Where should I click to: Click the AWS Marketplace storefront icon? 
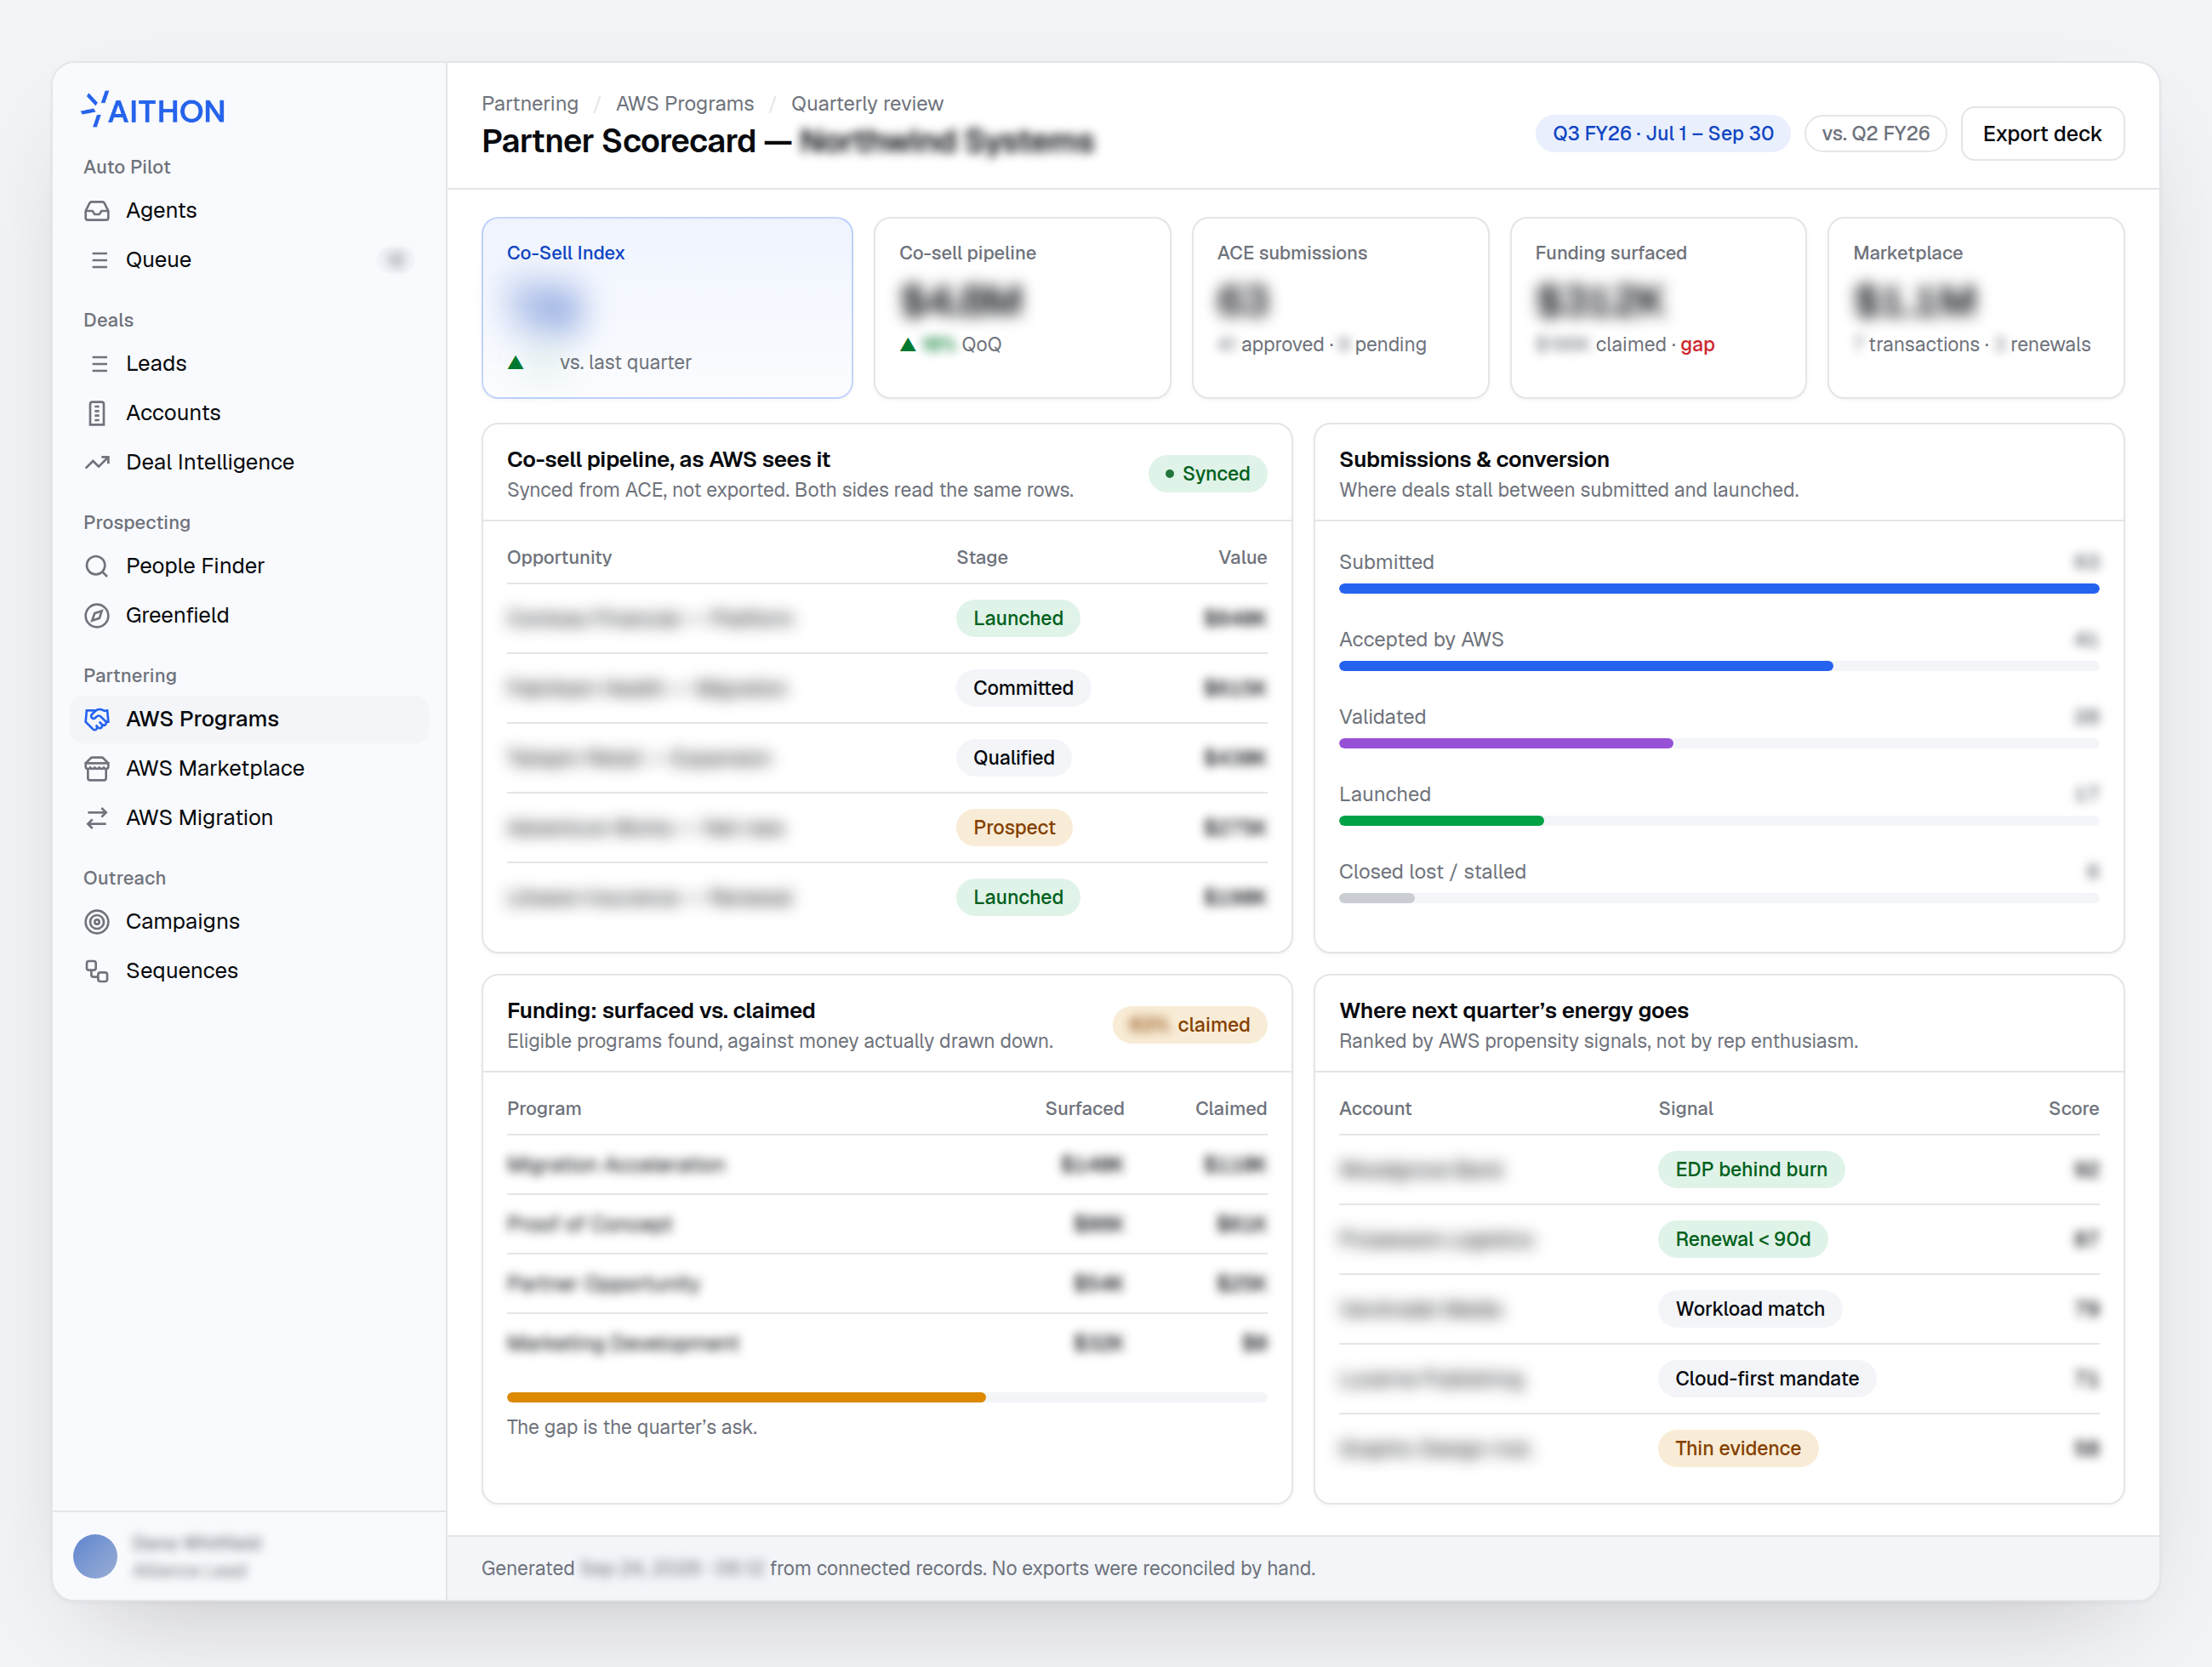click(97, 769)
